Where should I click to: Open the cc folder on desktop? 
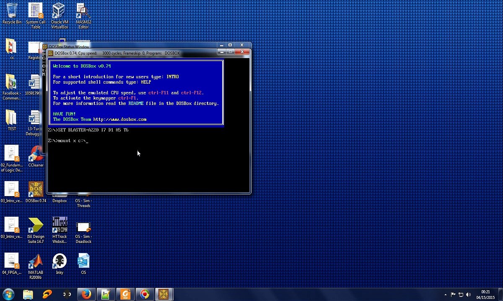coord(12,49)
